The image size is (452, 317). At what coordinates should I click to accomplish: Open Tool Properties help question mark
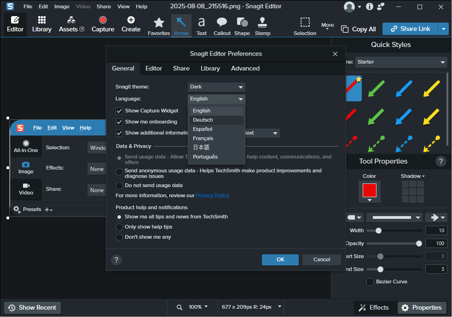[441, 161]
